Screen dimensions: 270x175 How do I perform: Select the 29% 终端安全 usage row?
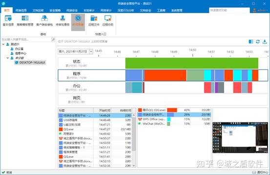(174, 115)
